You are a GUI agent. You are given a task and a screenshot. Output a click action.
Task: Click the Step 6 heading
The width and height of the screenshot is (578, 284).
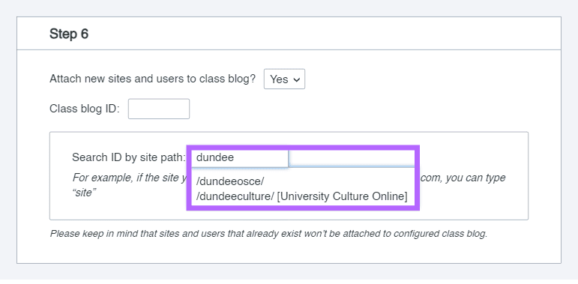pyautogui.click(x=69, y=34)
